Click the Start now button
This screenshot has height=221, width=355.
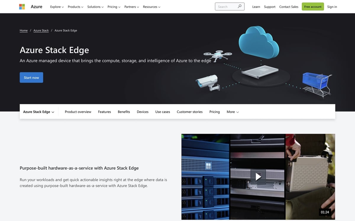point(31,77)
